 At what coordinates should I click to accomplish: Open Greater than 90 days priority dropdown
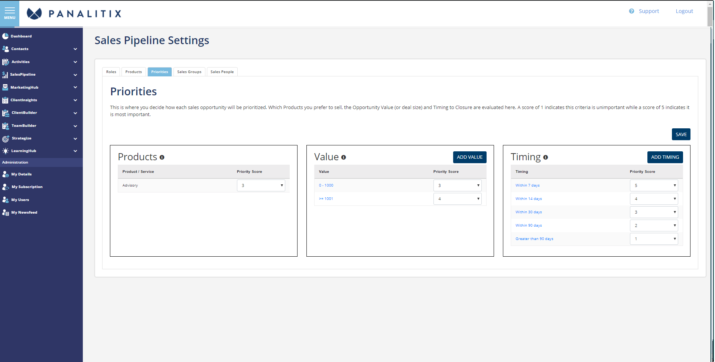654,239
